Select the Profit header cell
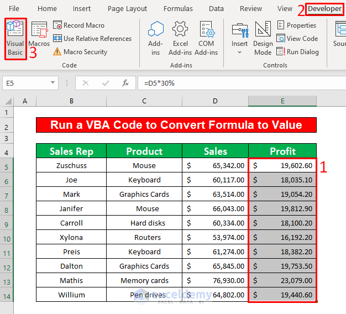Screen dimensions: 346x314 282,151
